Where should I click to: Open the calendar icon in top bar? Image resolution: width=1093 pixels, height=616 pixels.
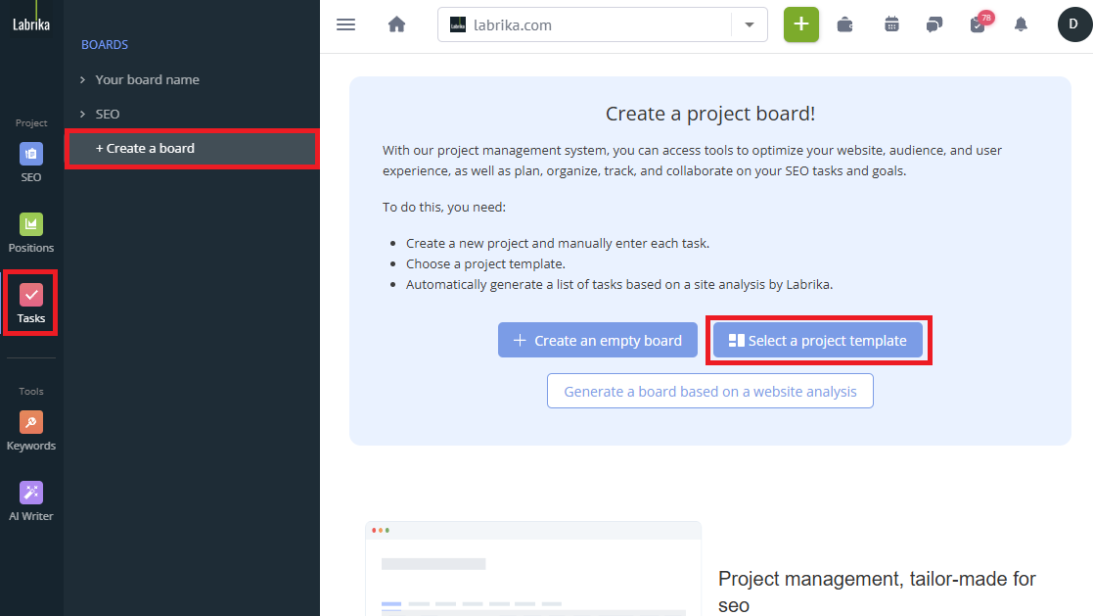coord(891,24)
